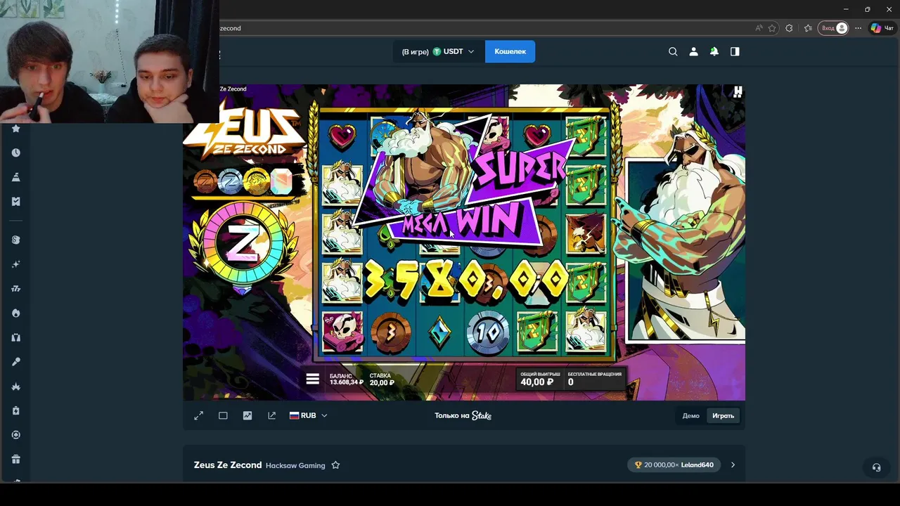
Task: Open the Favourites star in left sidebar
Action: pos(15,129)
